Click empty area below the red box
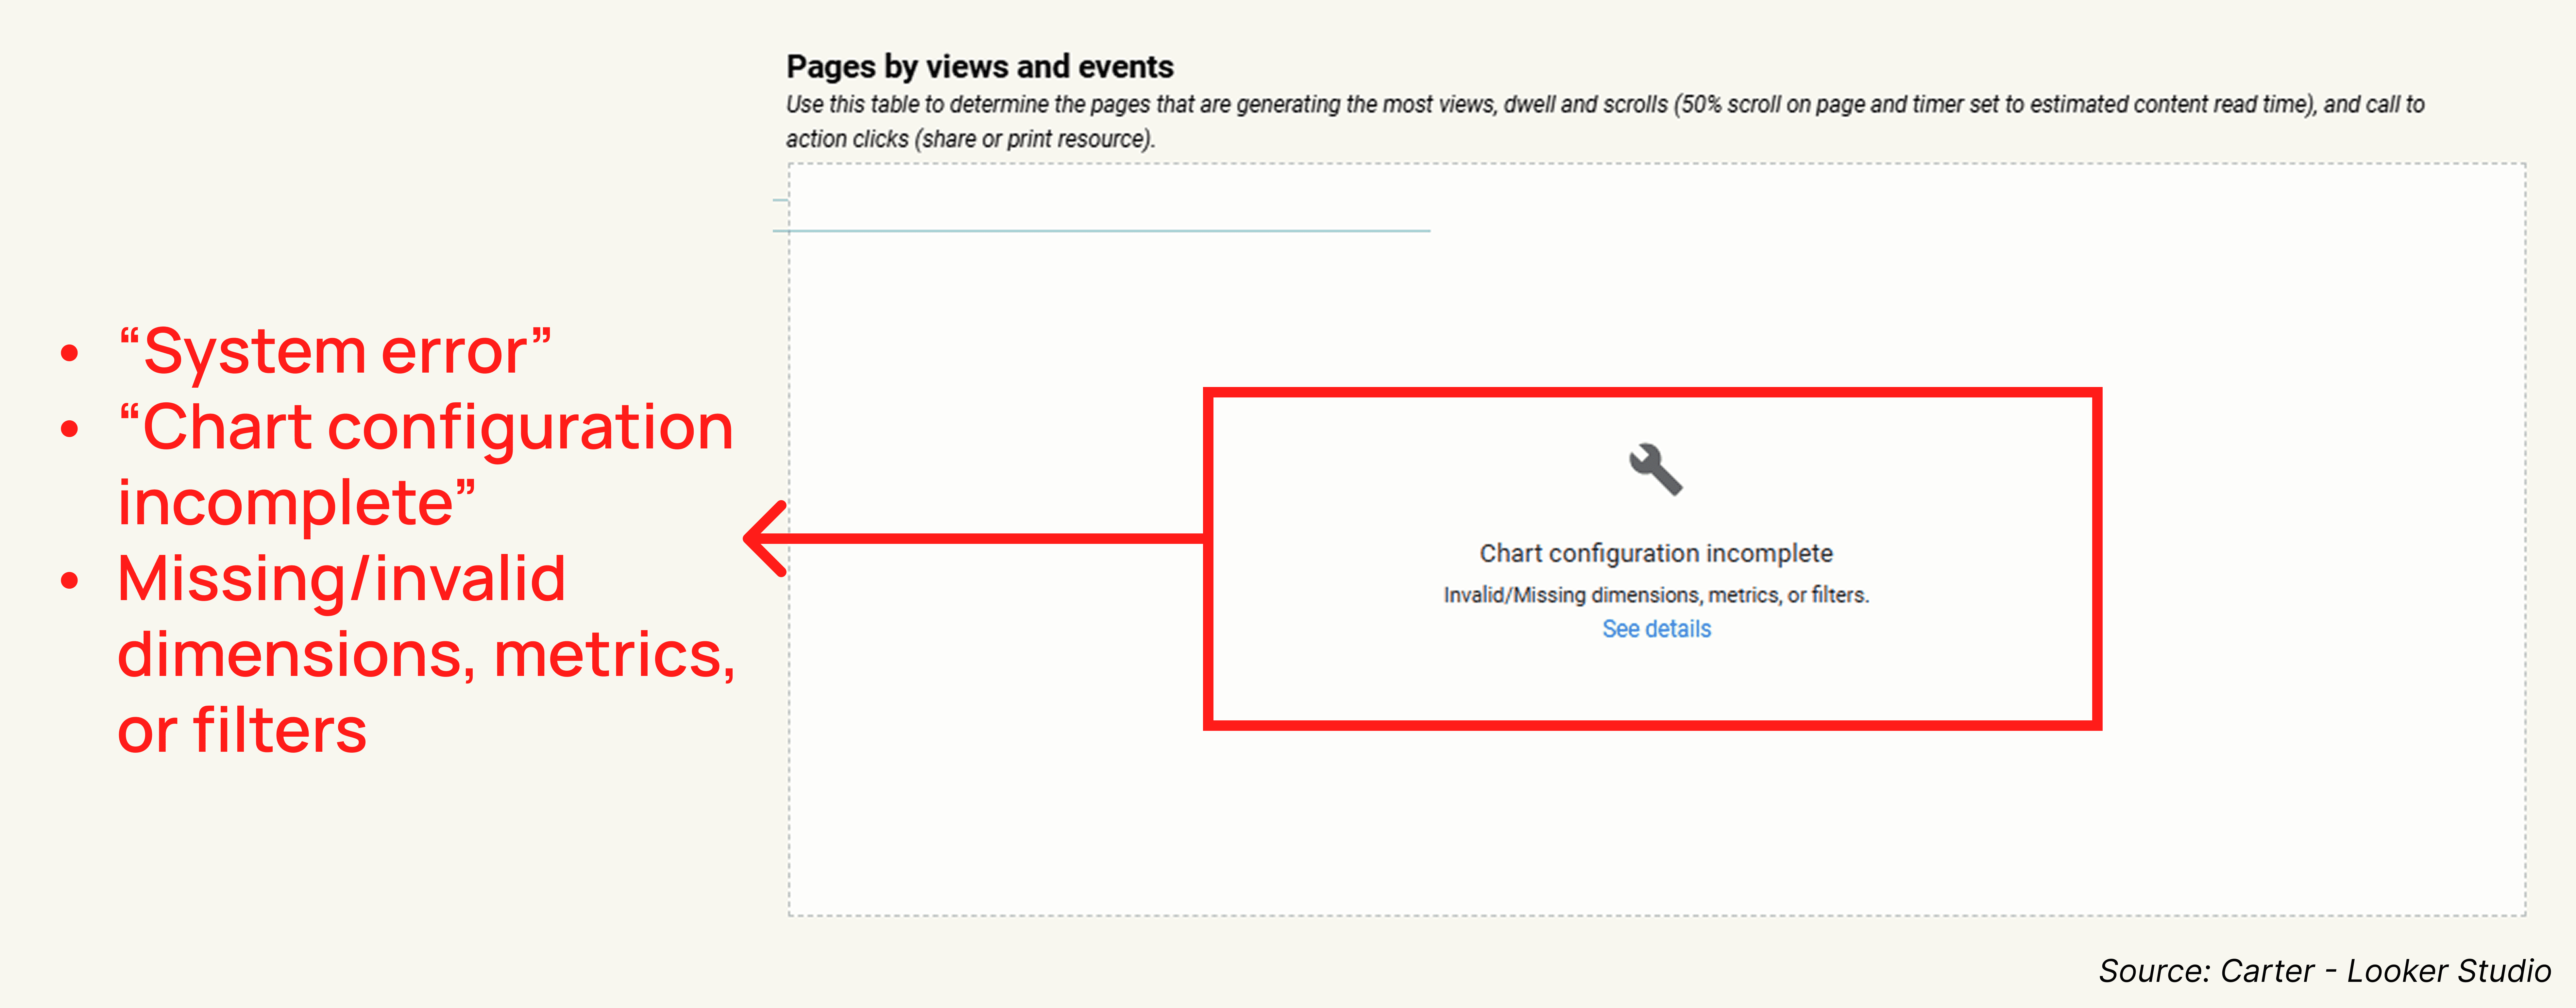Screen dimensions: 2576x1008 pyautogui.click(x=1652, y=820)
